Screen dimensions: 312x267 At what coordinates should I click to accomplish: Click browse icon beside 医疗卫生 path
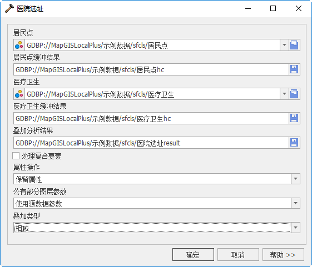click(294, 94)
